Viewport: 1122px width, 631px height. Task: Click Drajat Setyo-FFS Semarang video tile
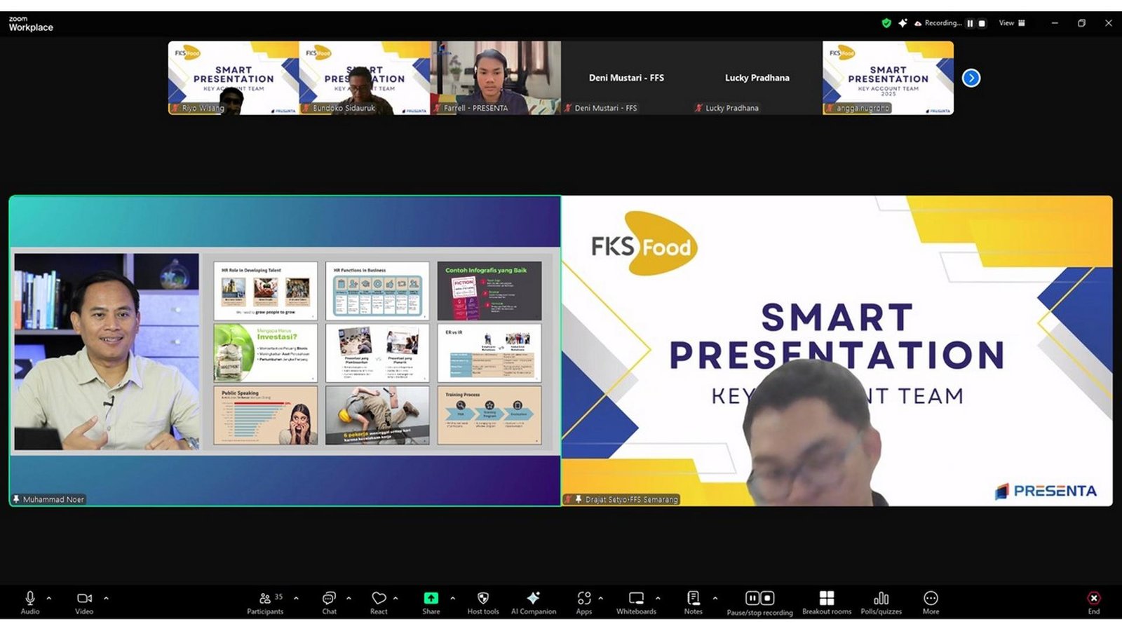click(837, 351)
